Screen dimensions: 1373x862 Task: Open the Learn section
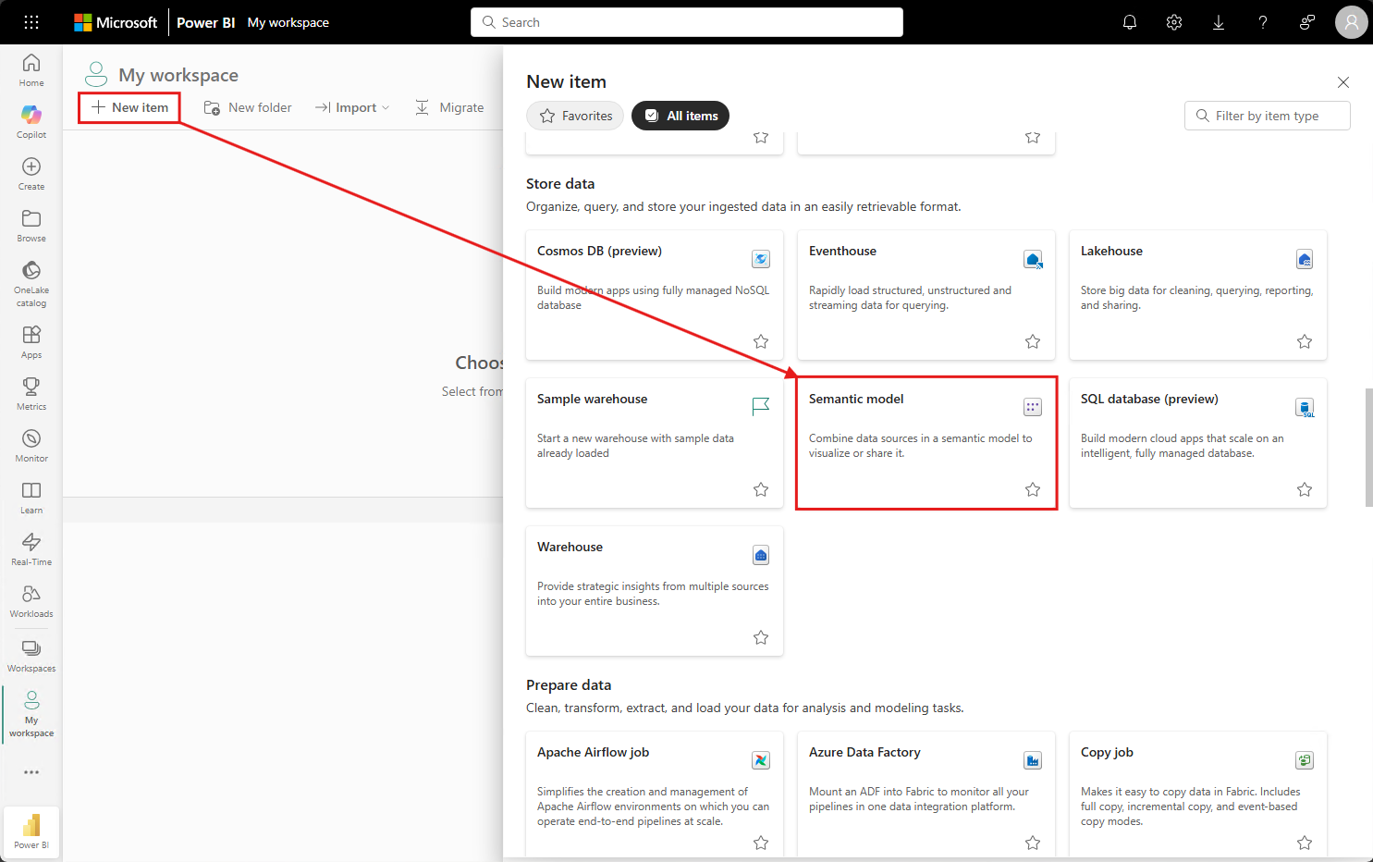31,496
